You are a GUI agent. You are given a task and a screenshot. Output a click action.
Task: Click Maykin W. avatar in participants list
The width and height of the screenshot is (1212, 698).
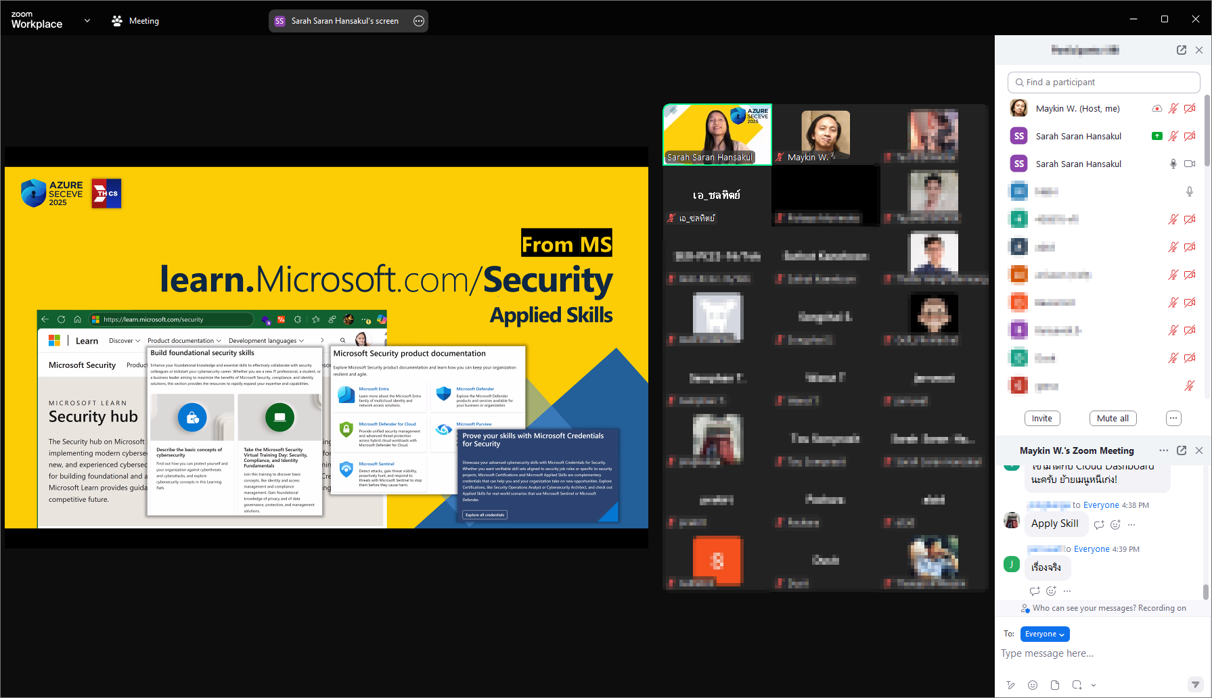(x=1018, y=108)
